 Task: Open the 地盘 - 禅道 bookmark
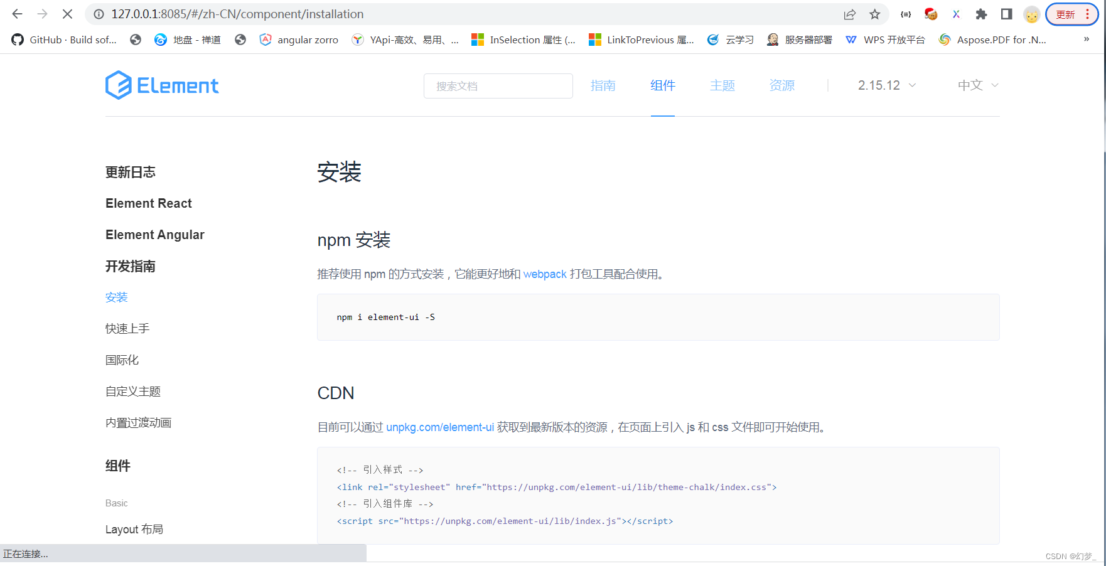[188, 40]
